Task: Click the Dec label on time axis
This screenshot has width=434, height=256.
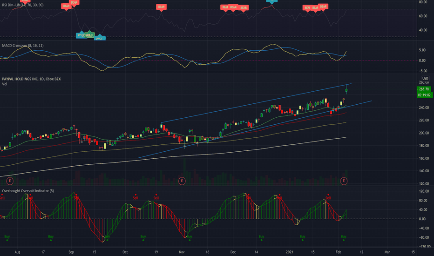Action: tap(233, 252)
